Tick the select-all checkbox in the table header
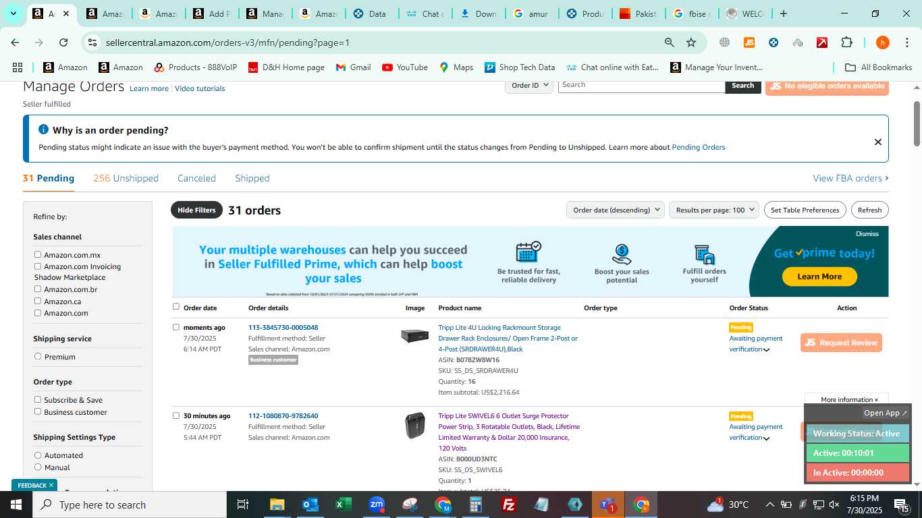 coord(176,306)
